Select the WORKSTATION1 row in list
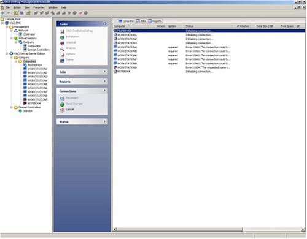 pos(209,35)
